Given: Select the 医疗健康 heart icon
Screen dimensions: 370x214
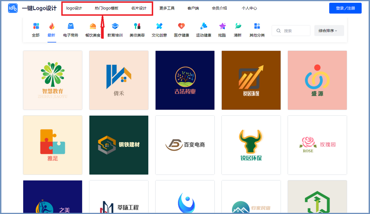Looking at the screenshot, I should pyautogui.click(x=181, y=26).
